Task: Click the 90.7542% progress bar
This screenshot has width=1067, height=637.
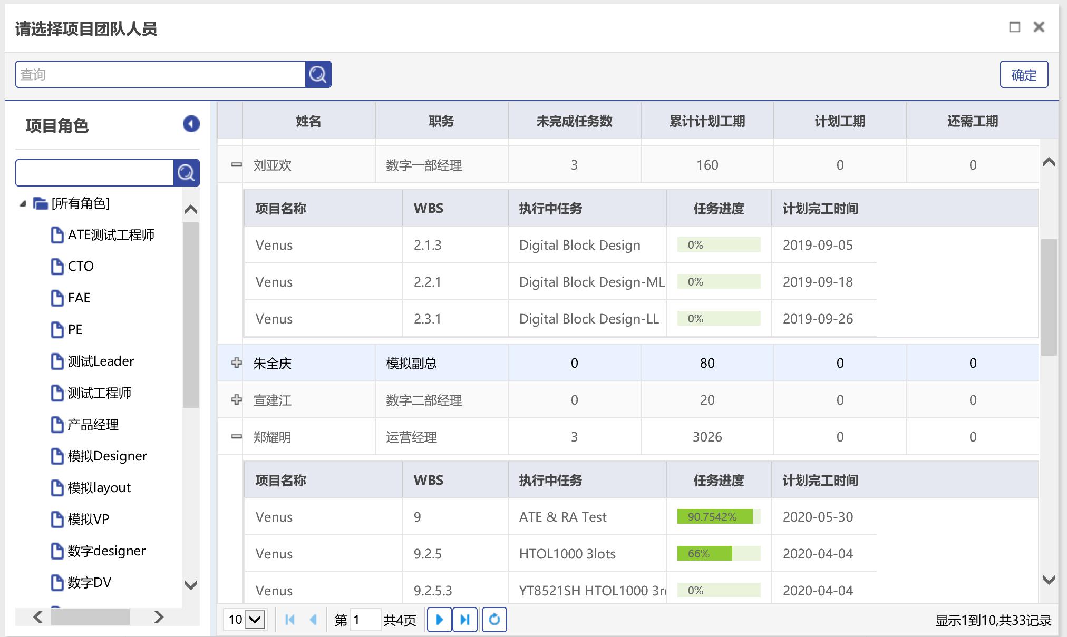Action: pyautogui.click(x=718, y=517)
